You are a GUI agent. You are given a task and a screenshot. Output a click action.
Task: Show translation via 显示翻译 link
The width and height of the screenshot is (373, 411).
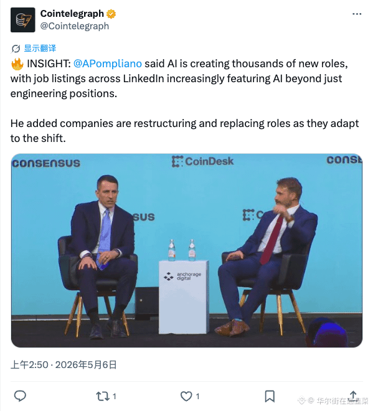(40, 48)
